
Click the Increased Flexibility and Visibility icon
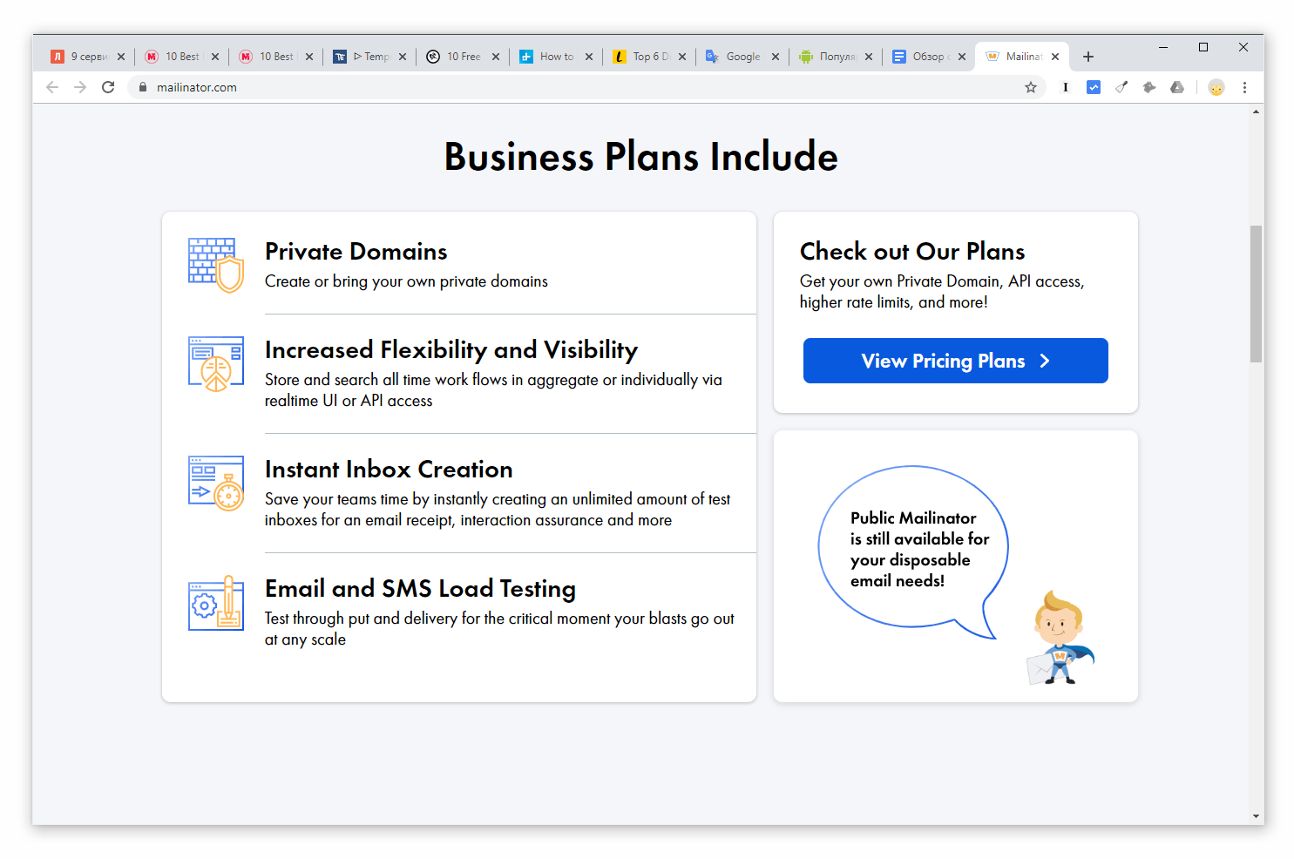[216, 364]
